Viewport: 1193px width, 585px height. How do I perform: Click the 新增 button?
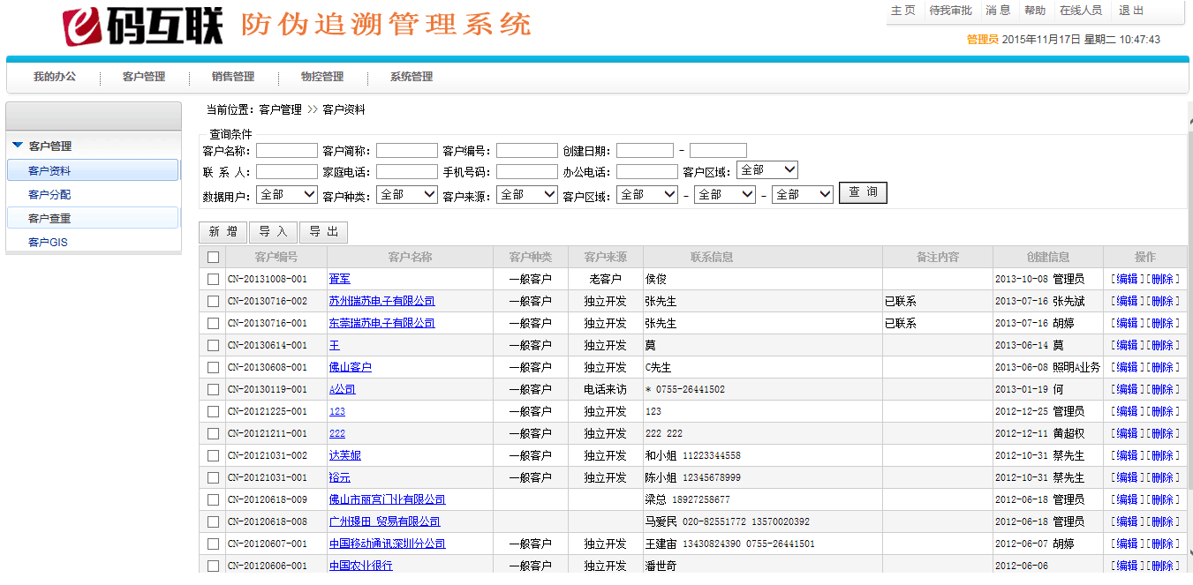click(223, 232)
